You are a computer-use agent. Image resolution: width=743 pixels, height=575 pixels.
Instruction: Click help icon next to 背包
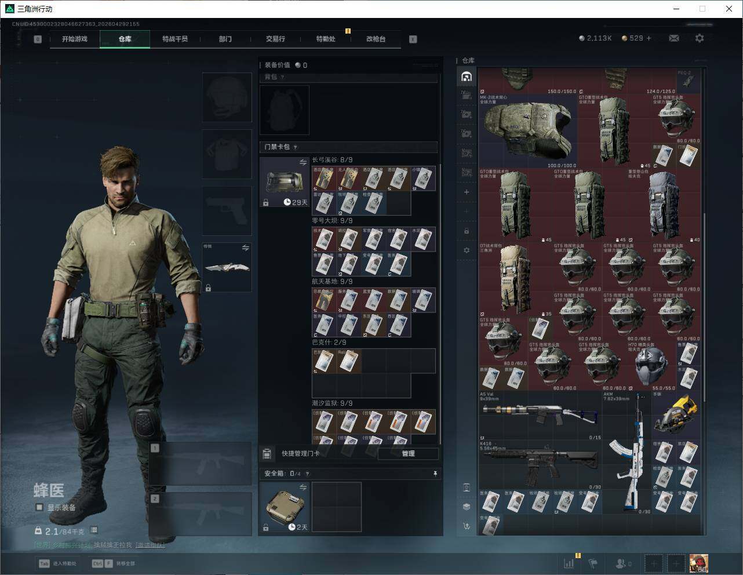tap(283, 77)
